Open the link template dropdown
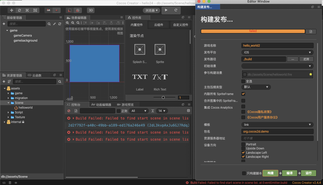Viewport: 323px width, 185px height. pos(277,125)
